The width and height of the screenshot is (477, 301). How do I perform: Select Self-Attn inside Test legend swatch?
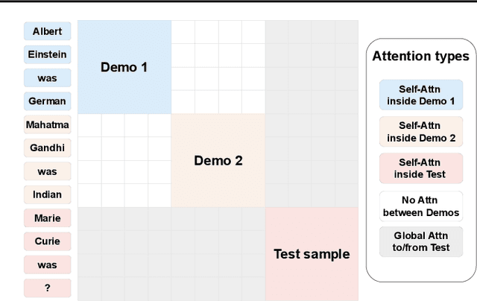pyautogui.click(x=420, y=168)
